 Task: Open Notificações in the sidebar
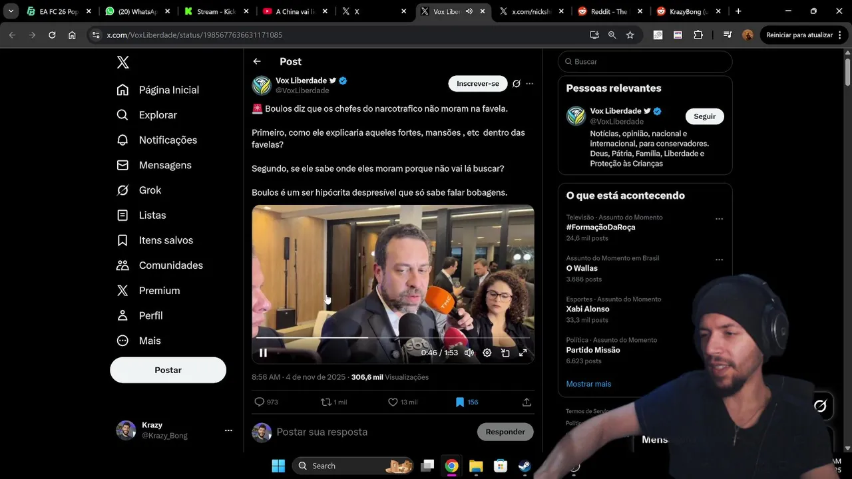pyautogui.click(x=157, y=140)
